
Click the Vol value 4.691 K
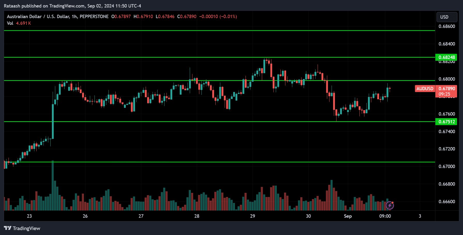point(23,23)
